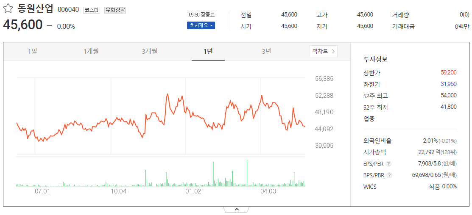Image resolution: width=472 pixels, height=215 pixels.
Task: Select the 1년 chart tab
Action: [x=208, y=51]
